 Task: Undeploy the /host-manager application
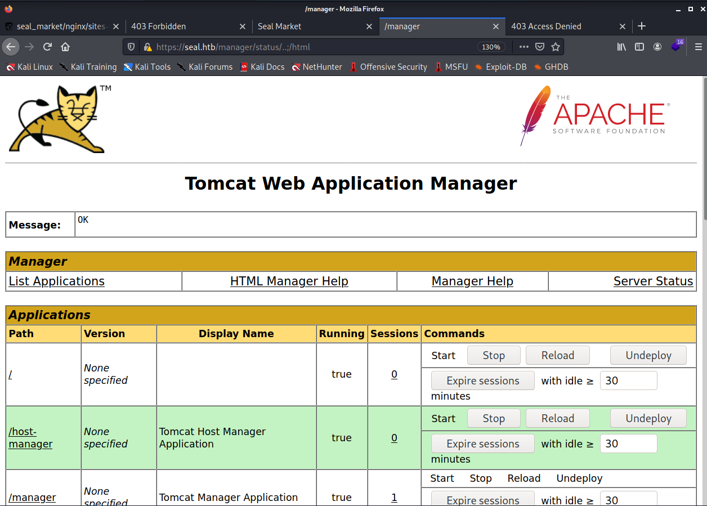(x=648, y=418)
